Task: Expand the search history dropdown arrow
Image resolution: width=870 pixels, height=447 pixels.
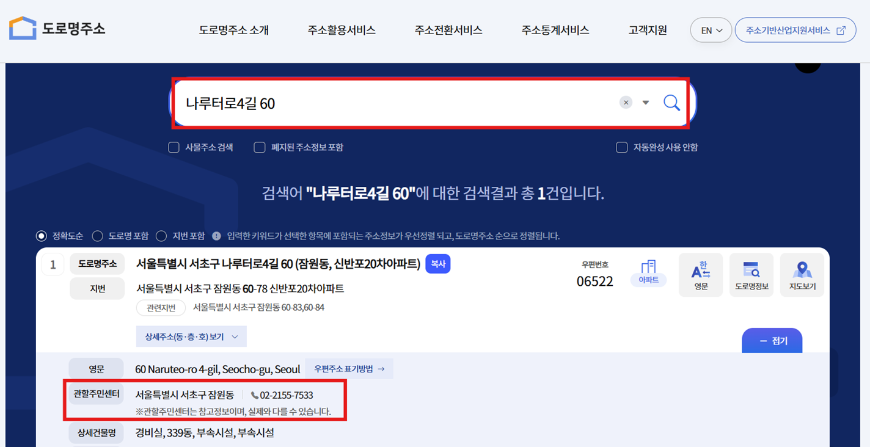Action: [x=646, y=103]
